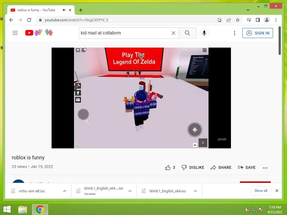
Task: Toggle Chrome side panel
Action: point(258,20)
